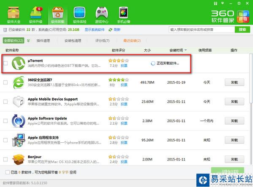Sort by the 使用频率 column header
The width and height of the screenshot is (253, 187).
click(205, 50)
